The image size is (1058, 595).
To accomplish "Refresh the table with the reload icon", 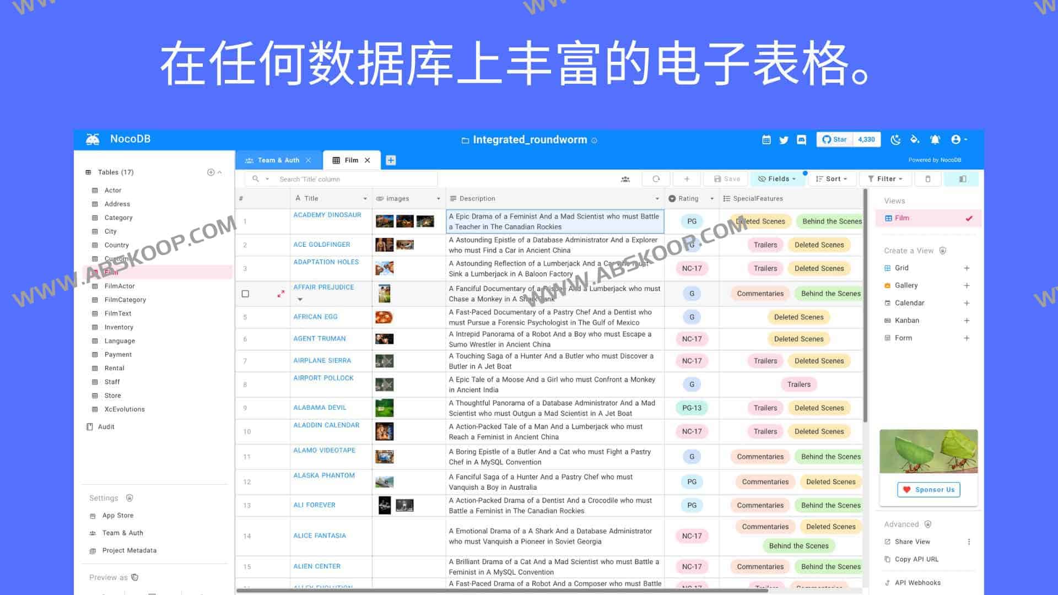I will point(656,178).
